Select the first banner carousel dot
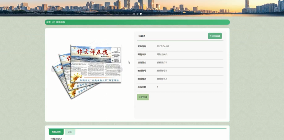 (x=134, y=14)
